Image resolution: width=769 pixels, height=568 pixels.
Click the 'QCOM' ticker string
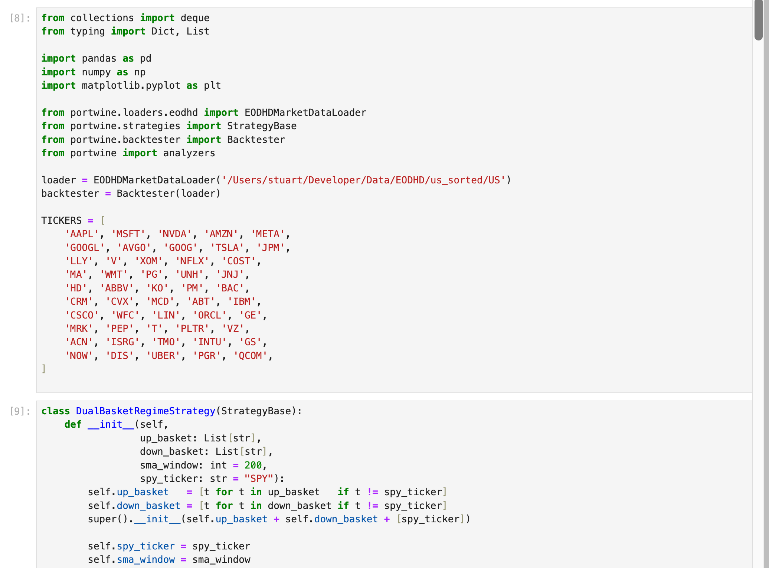[250, 356]
